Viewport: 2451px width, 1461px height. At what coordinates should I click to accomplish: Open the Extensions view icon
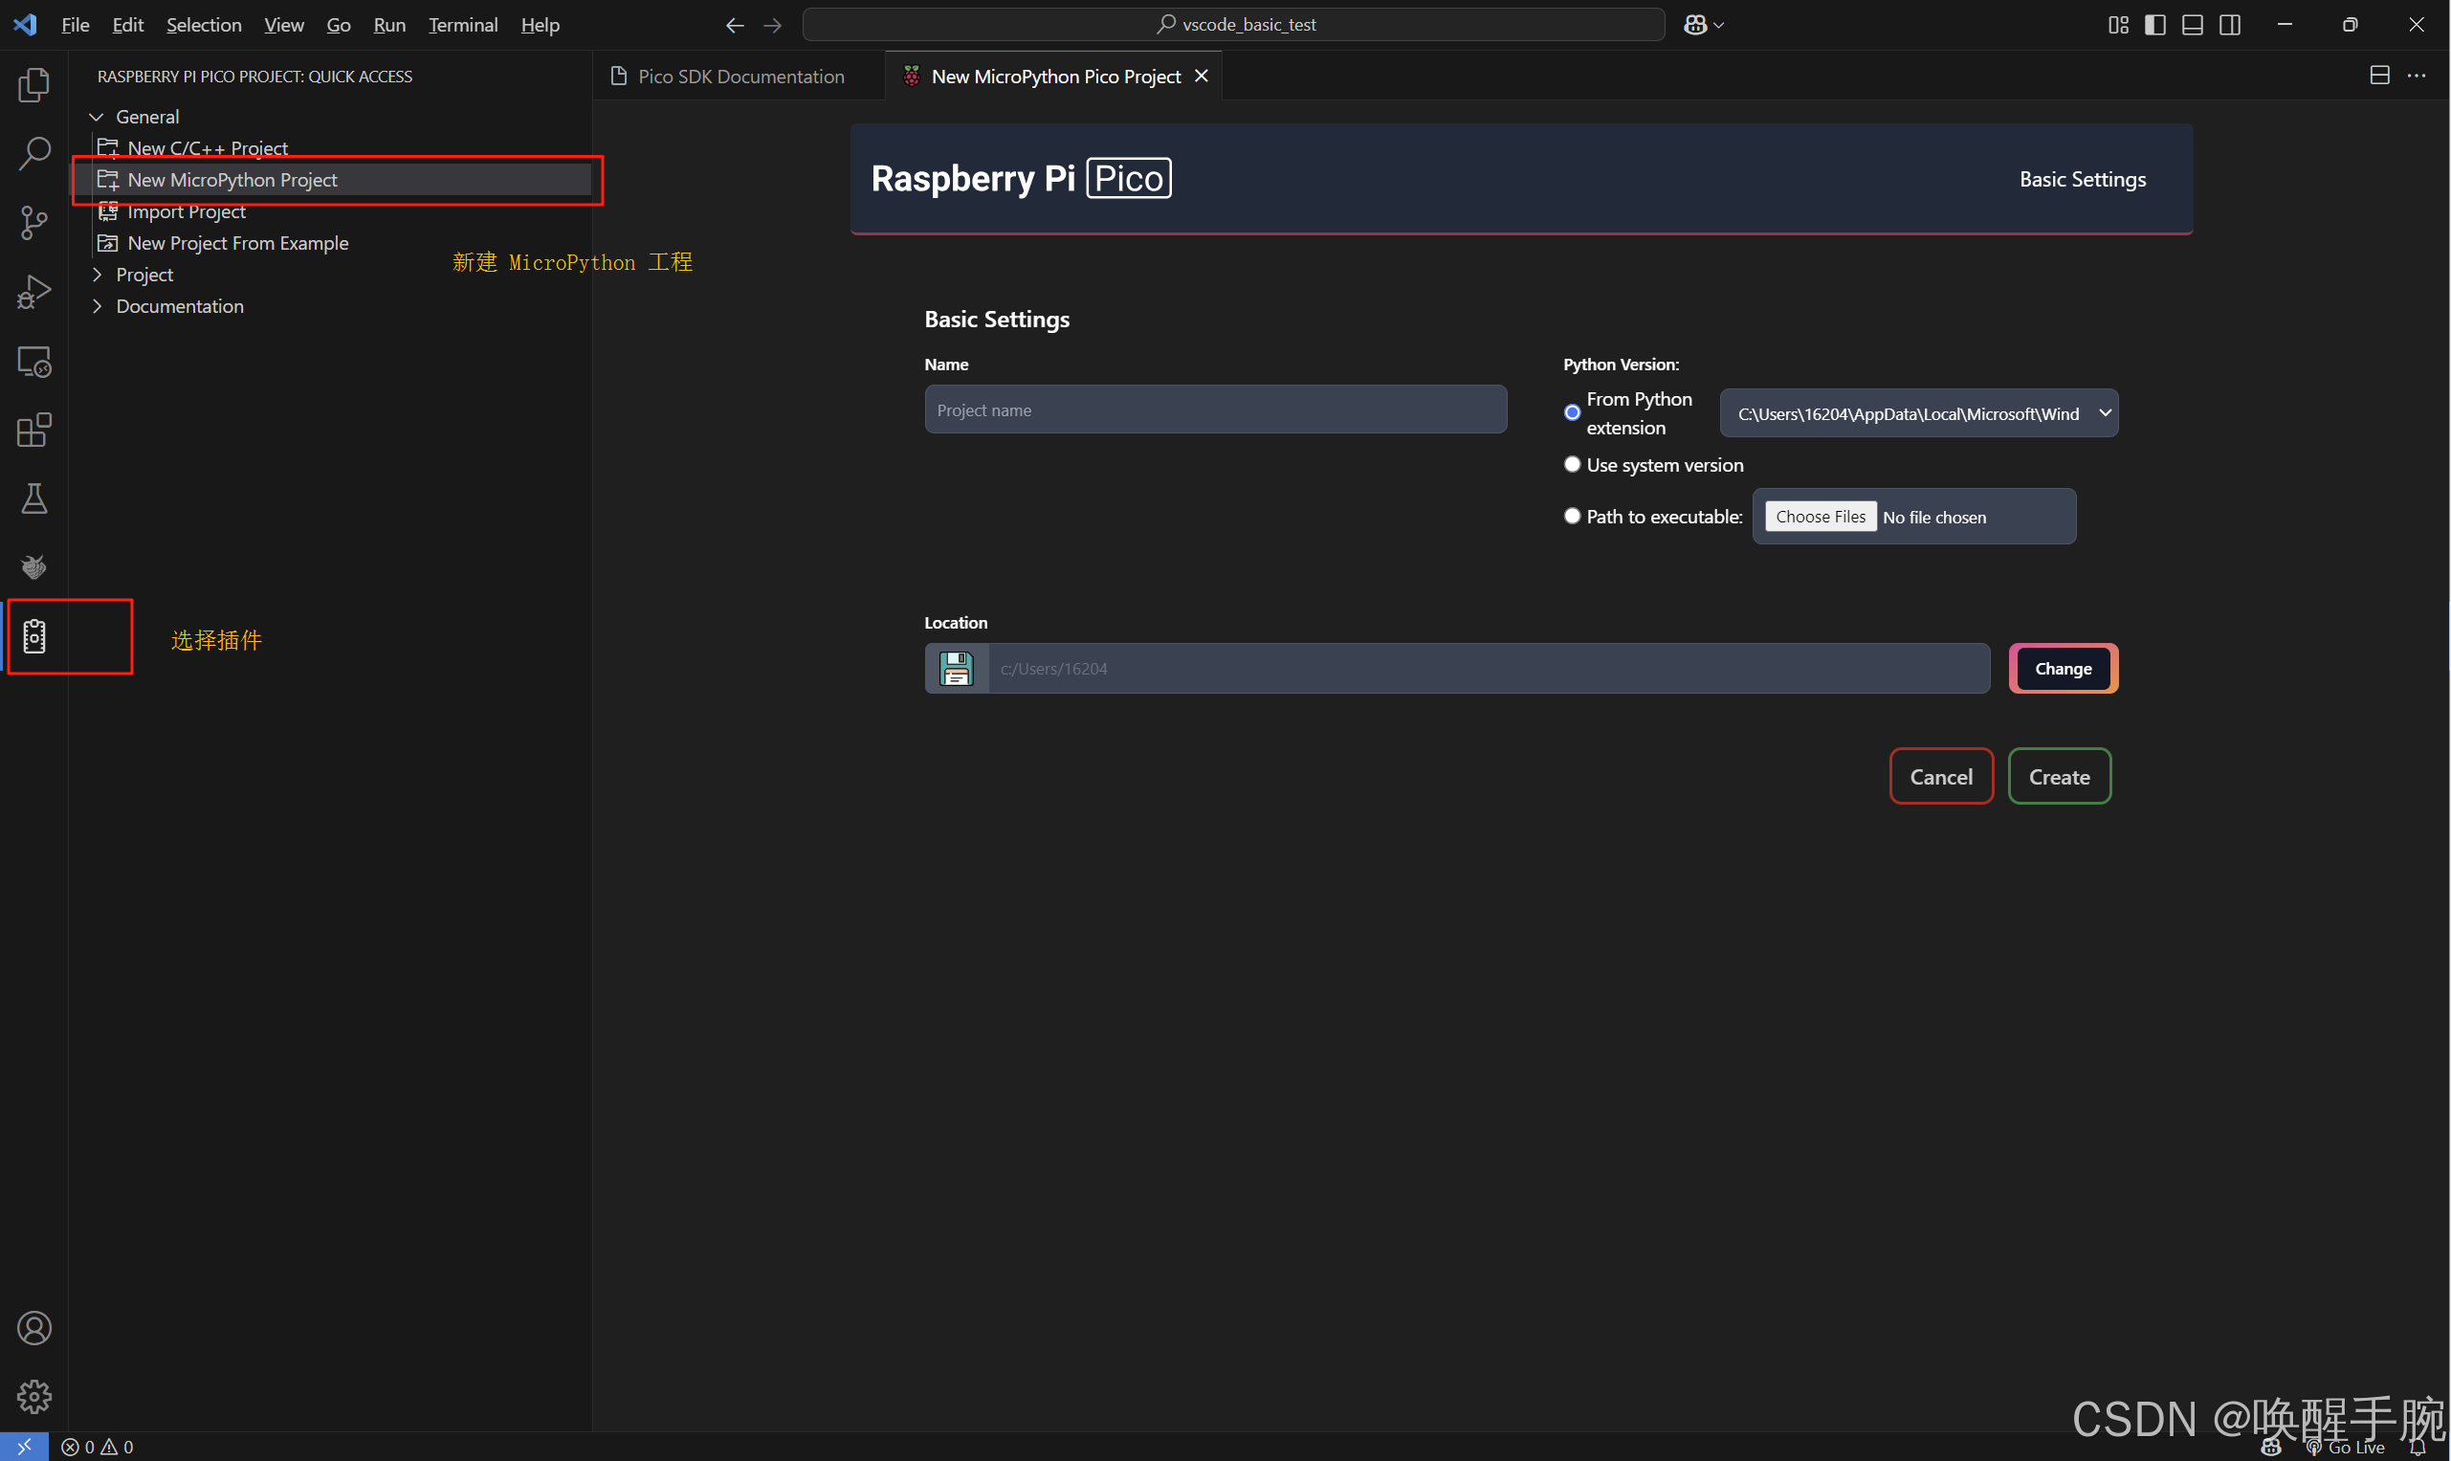tap(33, 430)
